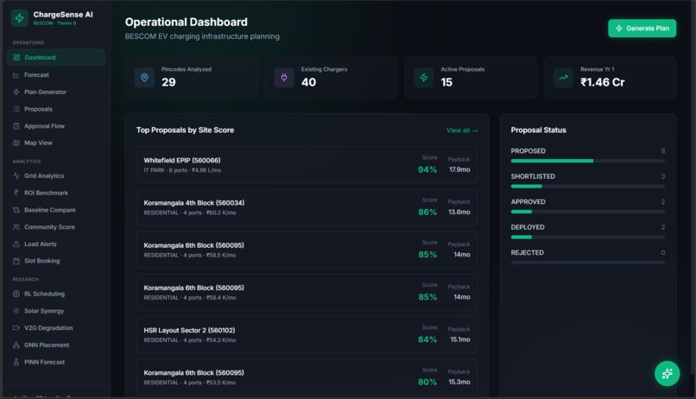
Task: Open the floating AI sparkle assistant button
Action: point(668,374)
